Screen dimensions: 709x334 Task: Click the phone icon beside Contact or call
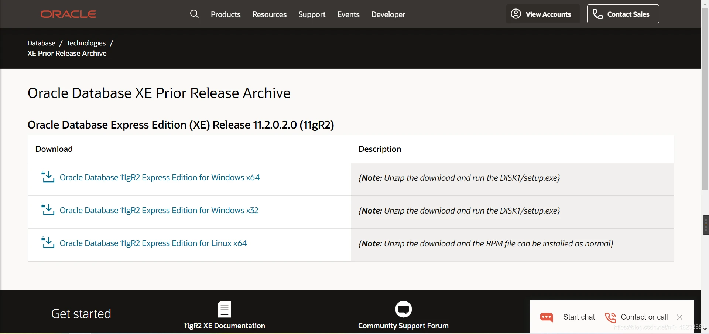point(610,317)
